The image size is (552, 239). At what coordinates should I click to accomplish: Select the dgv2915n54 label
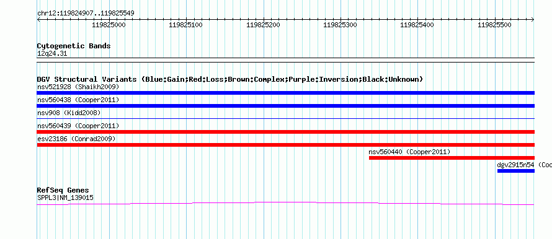[x=516, y=165]
